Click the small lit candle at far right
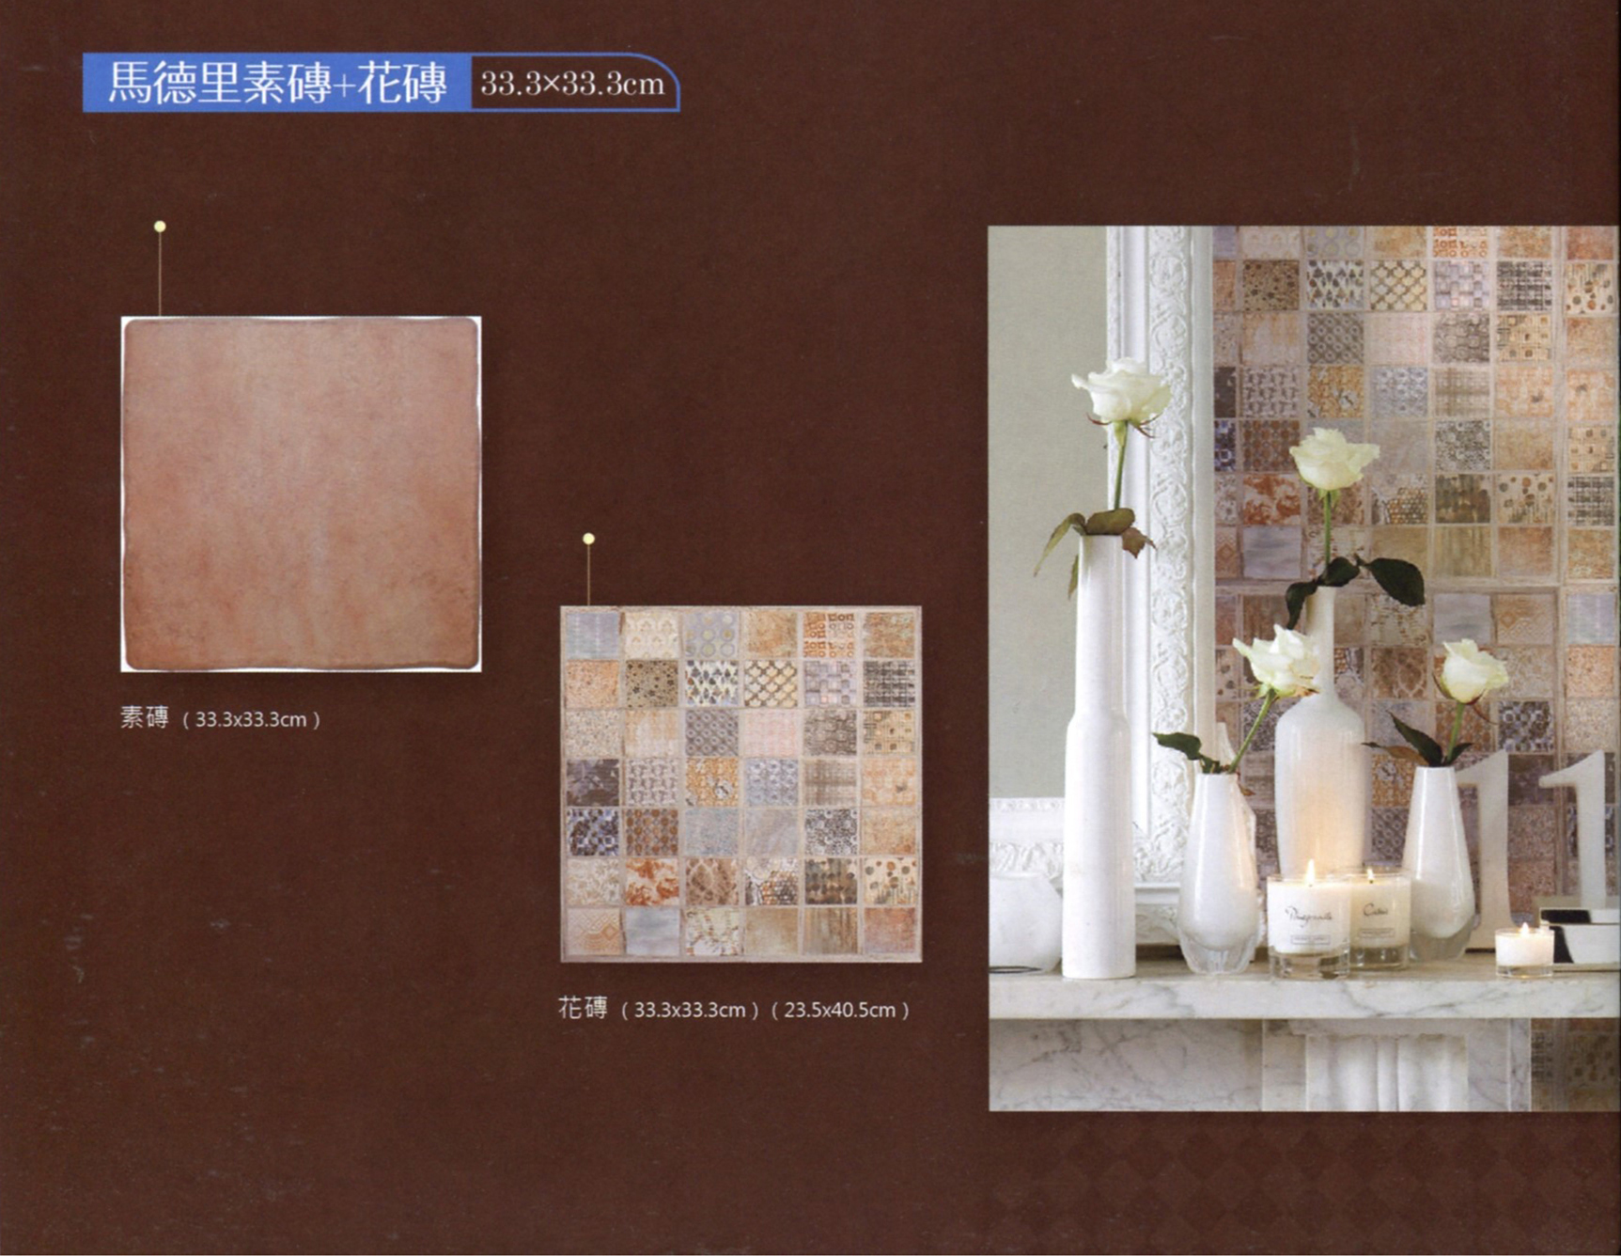1621x1256 pixels. tap(1523, 948)
